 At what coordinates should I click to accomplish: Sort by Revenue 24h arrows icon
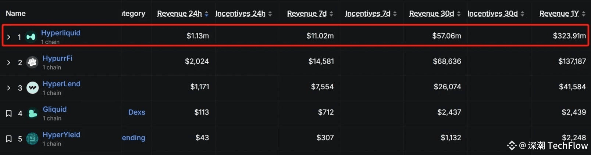206,14
